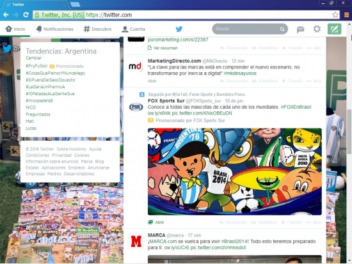Image resolution: width=352 pixels, height=264 pixels.
Task: Click Cambiar to change trends location
Action: (34, 58)
